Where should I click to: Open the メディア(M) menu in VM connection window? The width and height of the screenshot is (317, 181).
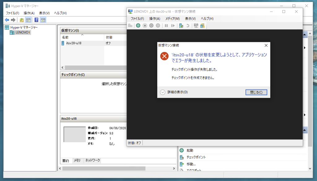click(x=172, y=19)
